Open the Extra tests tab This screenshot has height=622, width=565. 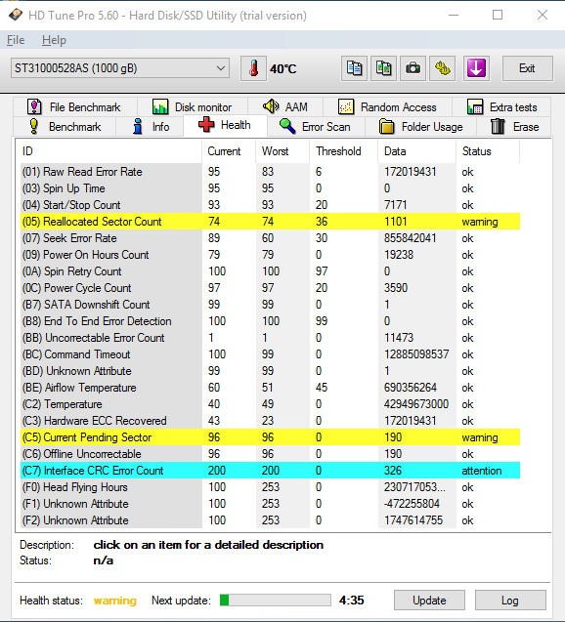coord(501,107)
